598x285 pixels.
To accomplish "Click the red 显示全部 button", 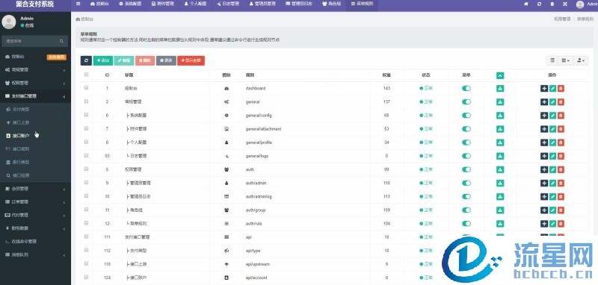I will [191, 60].
